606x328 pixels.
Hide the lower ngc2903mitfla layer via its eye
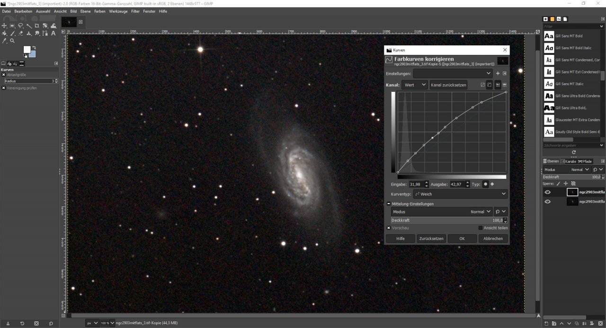click(548, 201)
